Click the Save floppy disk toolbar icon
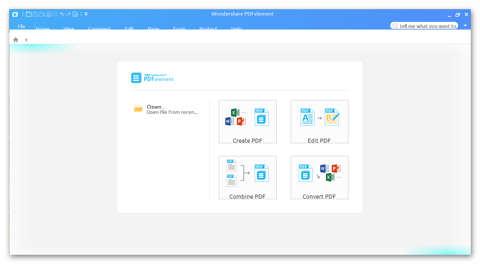480x264 pixels. [35, 14]
